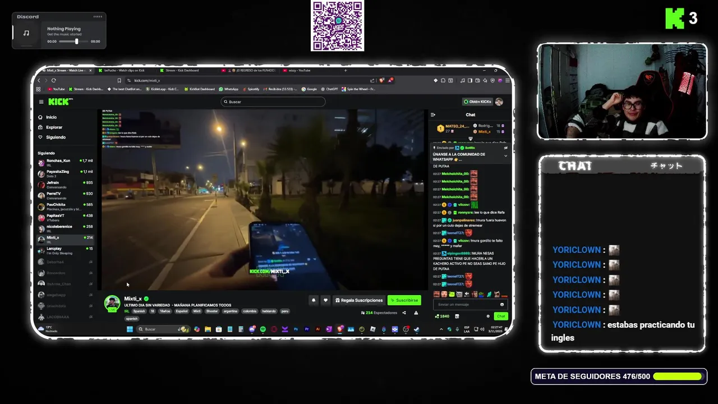
Task: Click the Buscar search field on Kick
Action: tap(273, 102)
